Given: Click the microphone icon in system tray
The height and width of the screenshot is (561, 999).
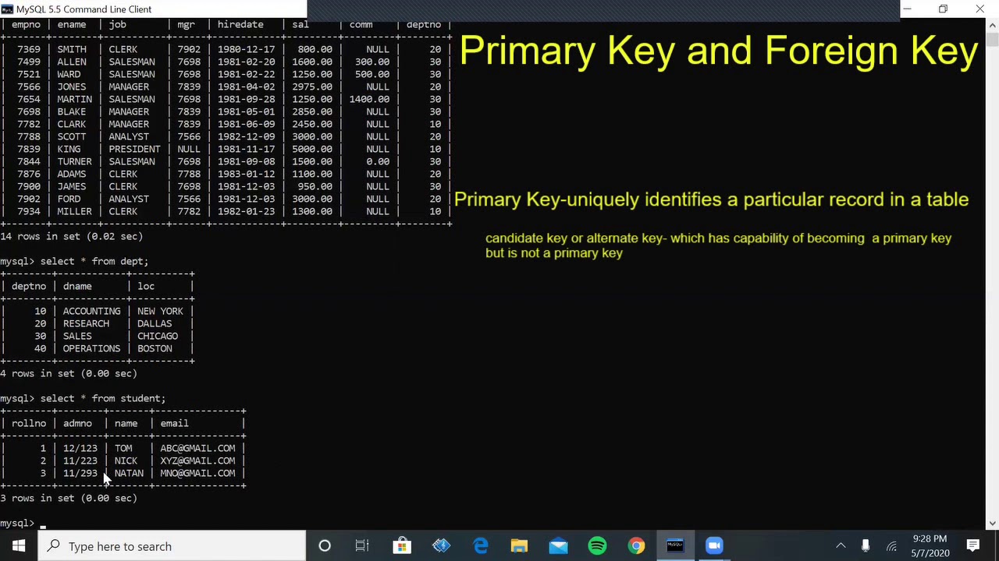Looking at the screenshot, I should point(866,546).
